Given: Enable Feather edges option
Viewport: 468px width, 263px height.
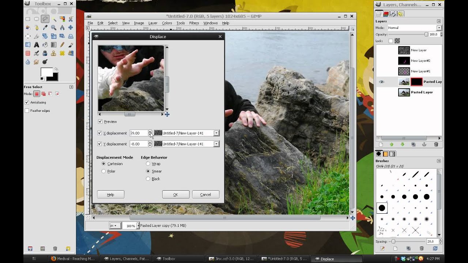Looking at the screenshot, I should point(27,111).
